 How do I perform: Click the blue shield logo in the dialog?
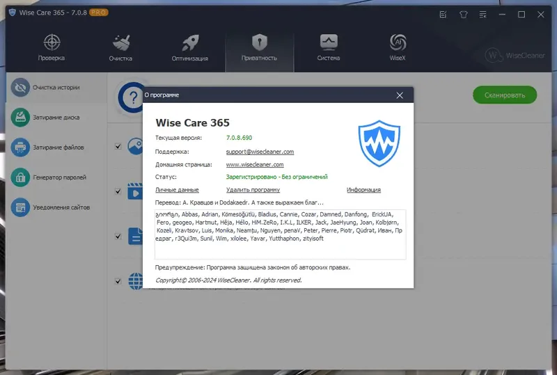379,143
